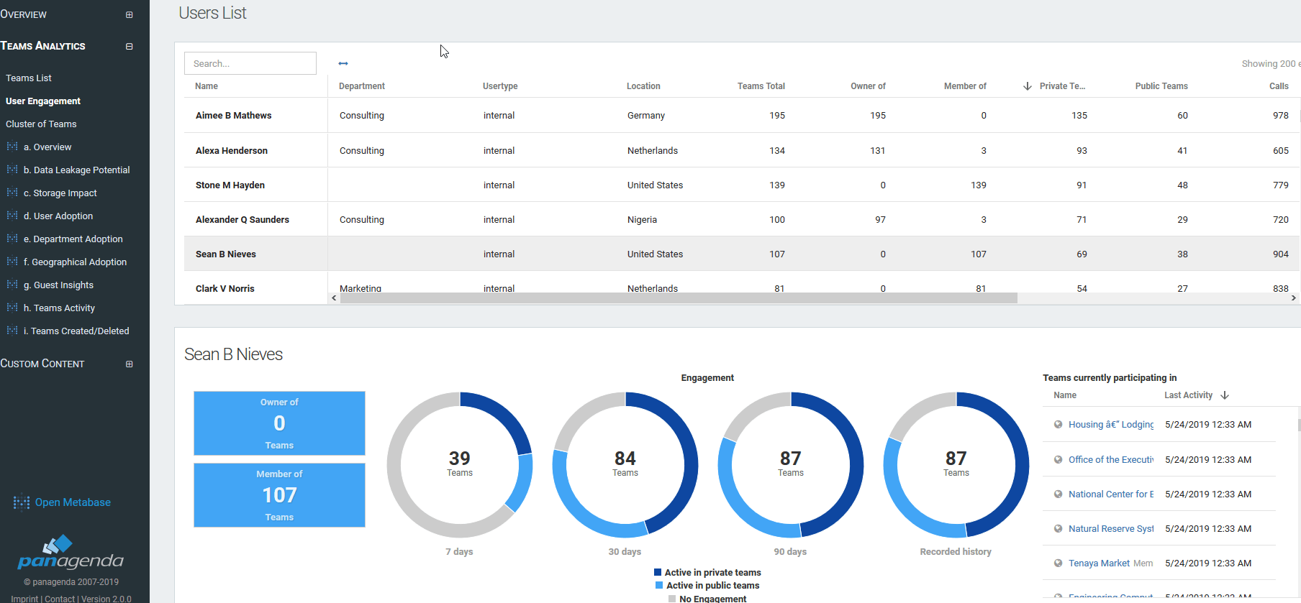
Task: Open the Office of the Executive team link
Action: pos(1110,460)
